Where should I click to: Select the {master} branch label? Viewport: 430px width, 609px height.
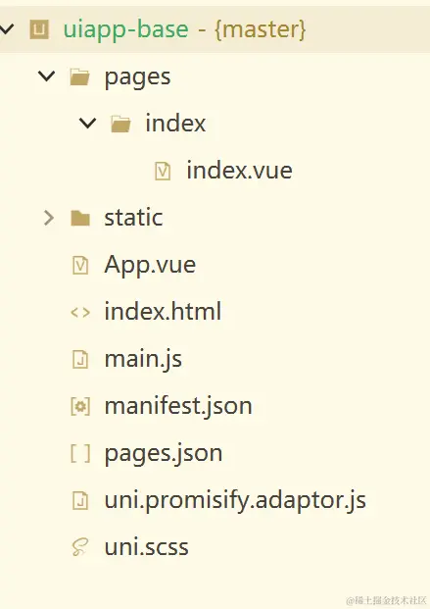click(x=261, y=29)
